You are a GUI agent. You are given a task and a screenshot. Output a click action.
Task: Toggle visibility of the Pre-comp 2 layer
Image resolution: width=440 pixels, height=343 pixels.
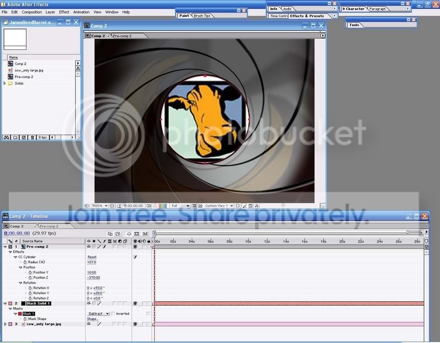[x=135, y=247]
